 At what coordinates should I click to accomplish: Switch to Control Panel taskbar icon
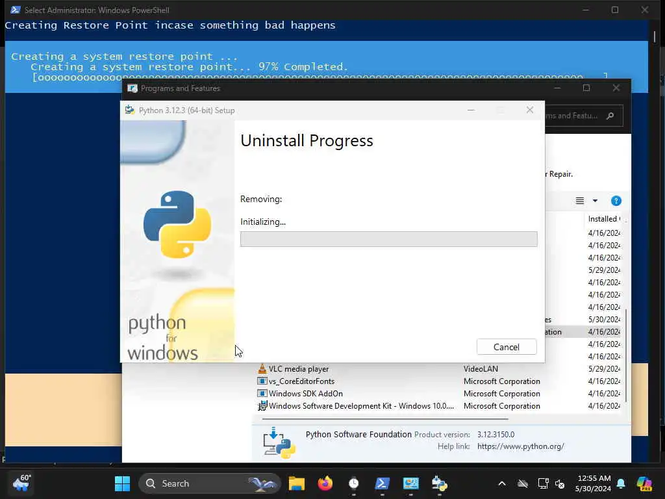point(410,483)
